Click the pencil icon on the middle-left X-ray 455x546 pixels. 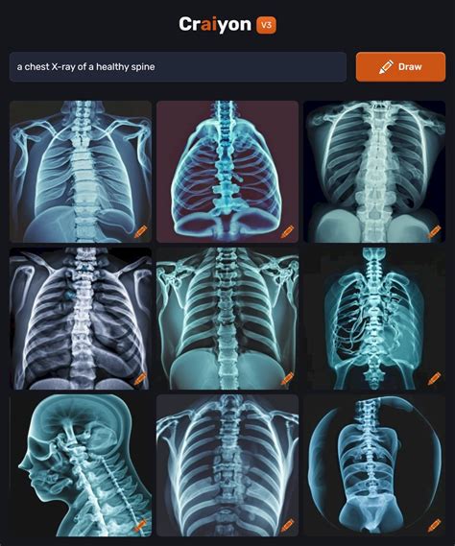(x=140, y=378)
